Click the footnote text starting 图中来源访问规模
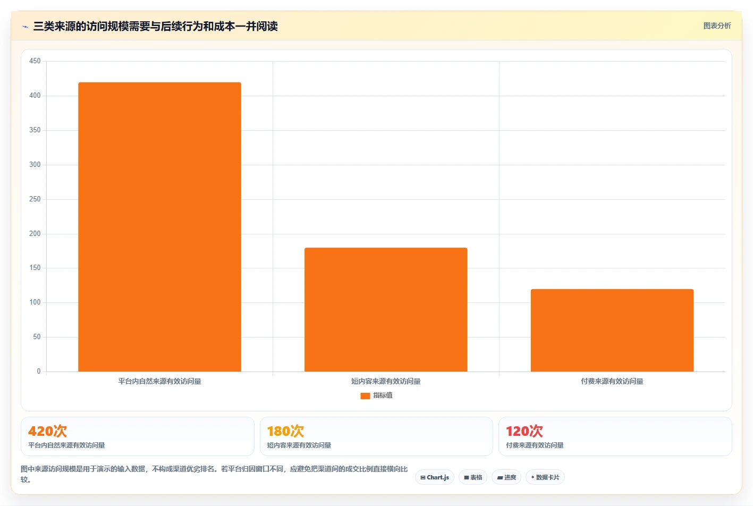Viewport: 753px width, 506px height. click(x=214, y=474)
